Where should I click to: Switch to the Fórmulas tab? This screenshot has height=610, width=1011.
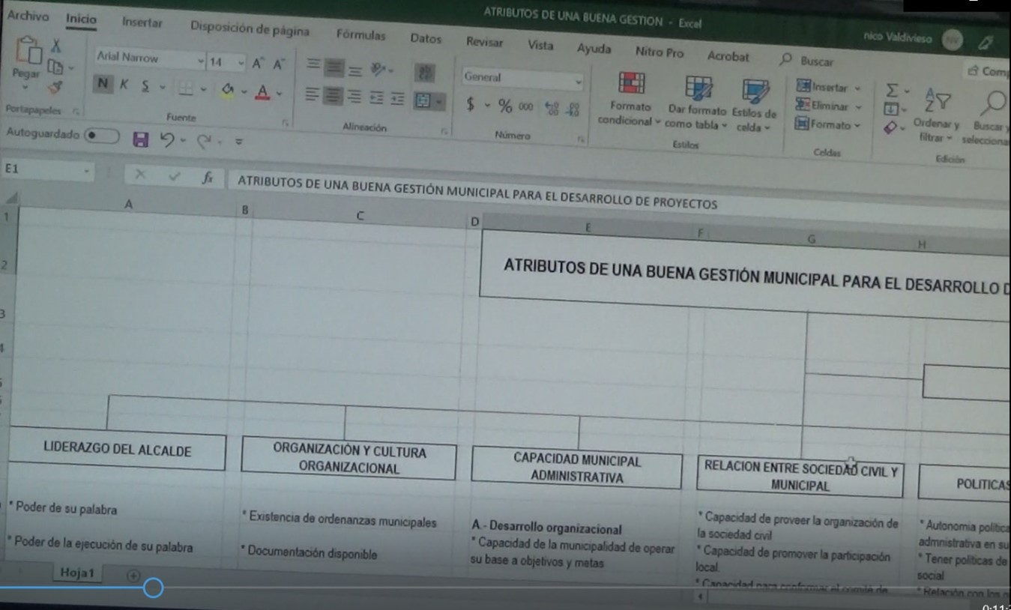(361, 34)
